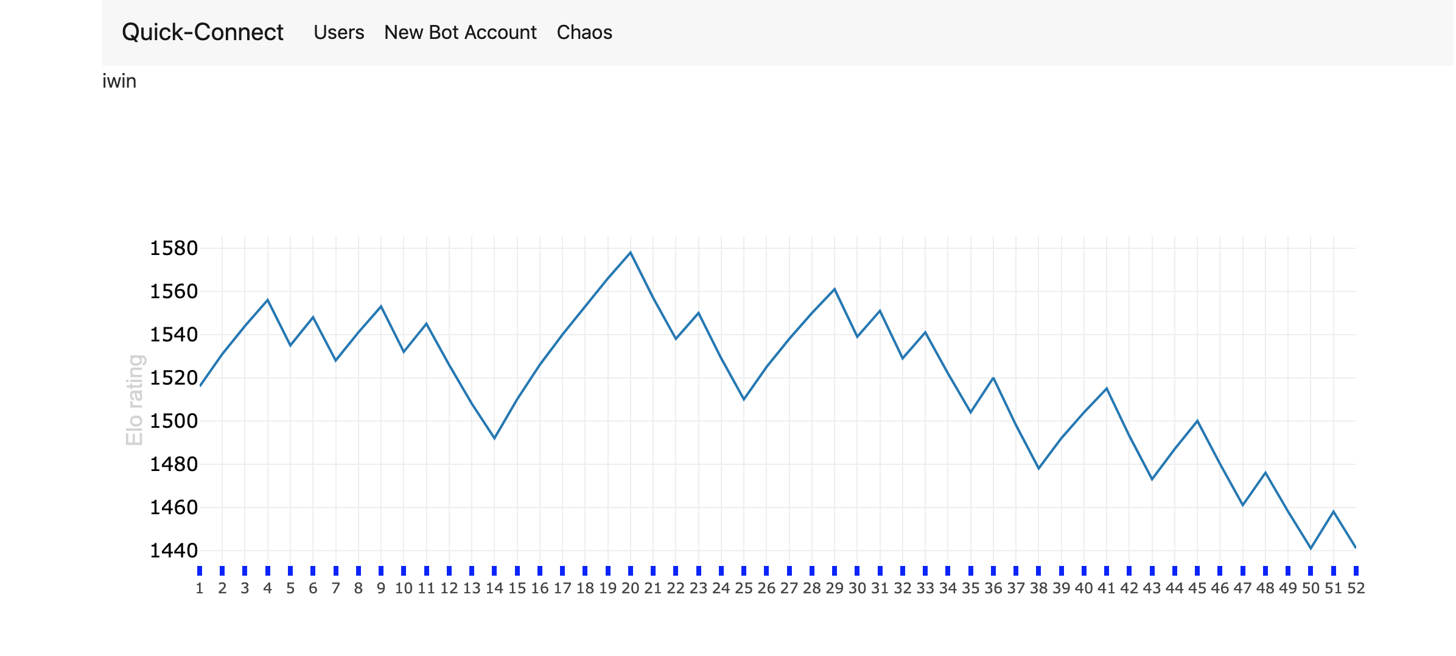Click the iwin username text
The width and height of the screenshot is (1456, 656).
point(119,80)
